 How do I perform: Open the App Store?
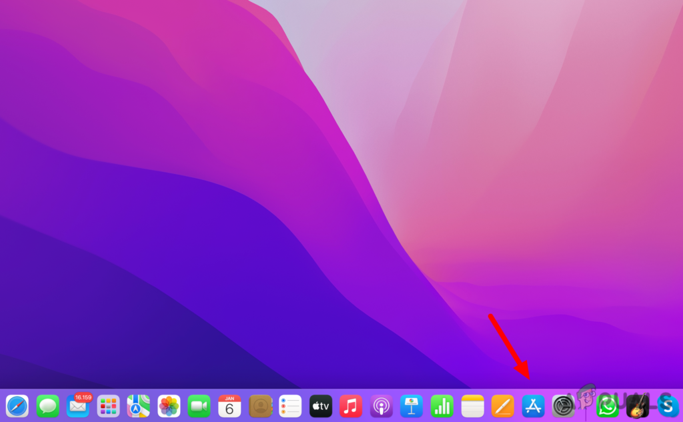click(533, 406)
